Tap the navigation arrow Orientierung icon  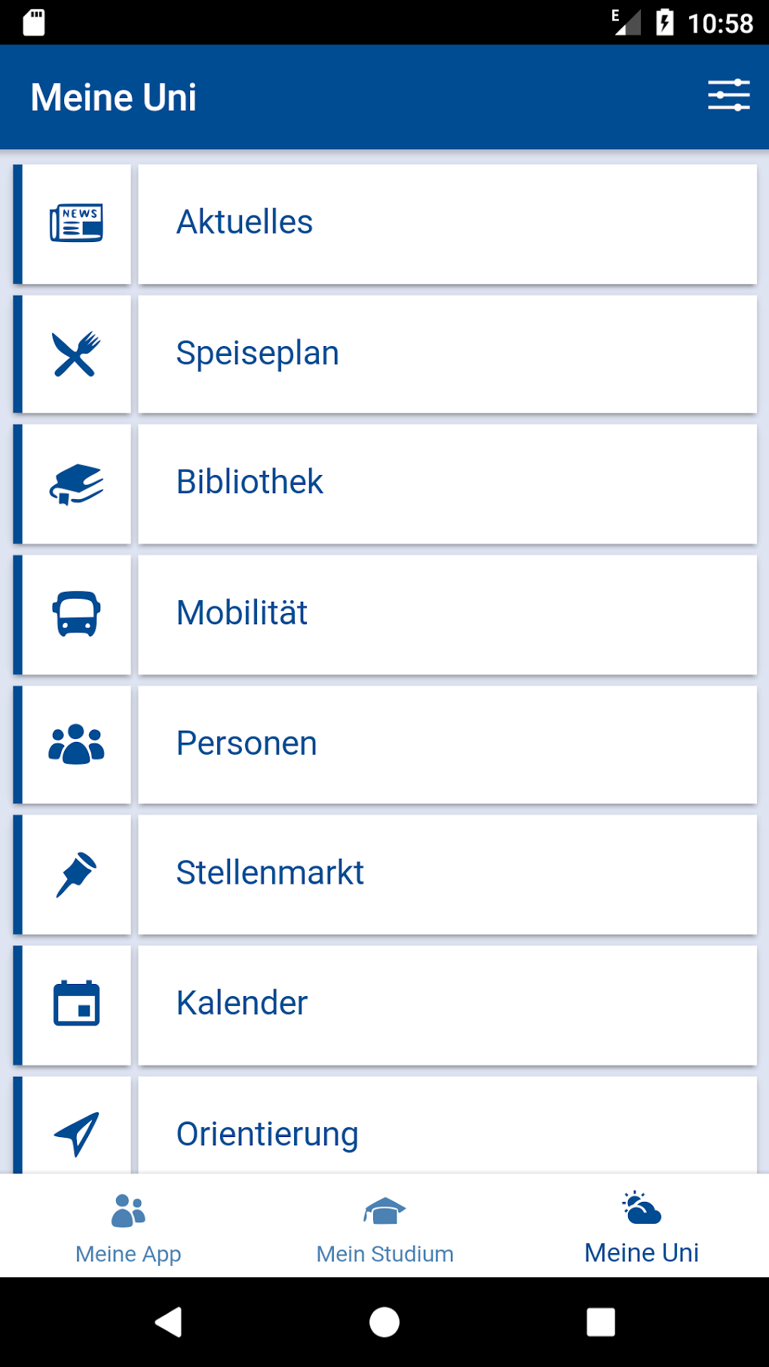(76, 1133)
